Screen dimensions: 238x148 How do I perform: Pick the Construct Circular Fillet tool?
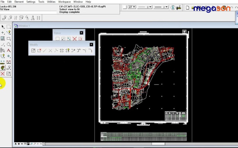click(84, 51)
